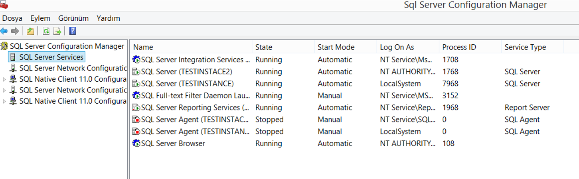Open the Dosya menu

tap(12, 18)
